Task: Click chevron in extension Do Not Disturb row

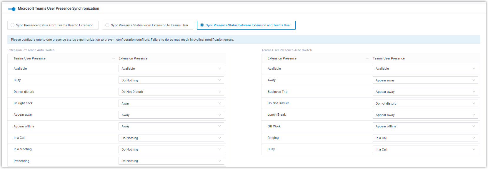Action: point(474,103)
